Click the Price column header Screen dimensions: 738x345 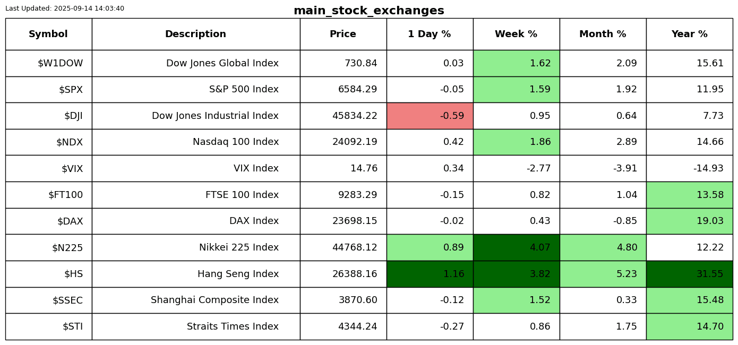tap(343, 34)
